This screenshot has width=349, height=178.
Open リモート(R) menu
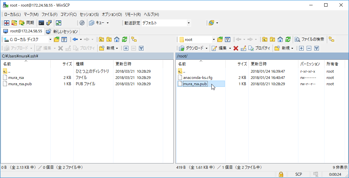point(133,15)
